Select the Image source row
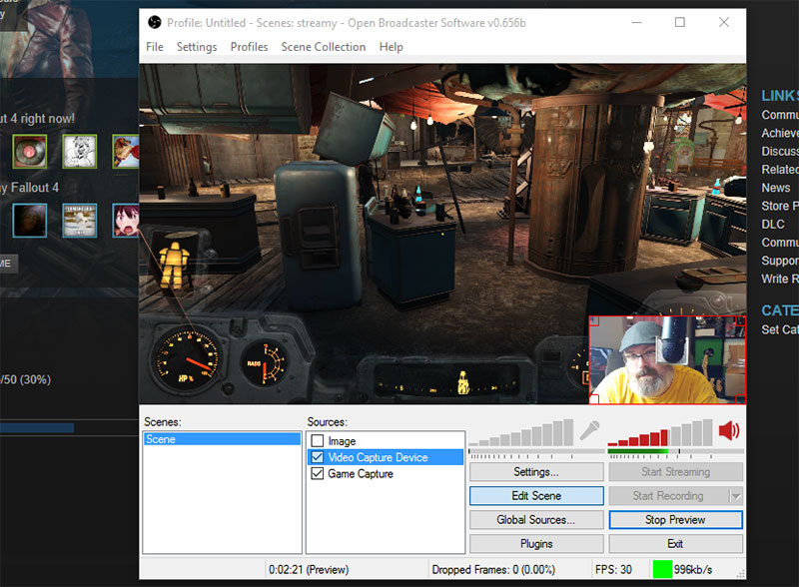 [386, 441]
